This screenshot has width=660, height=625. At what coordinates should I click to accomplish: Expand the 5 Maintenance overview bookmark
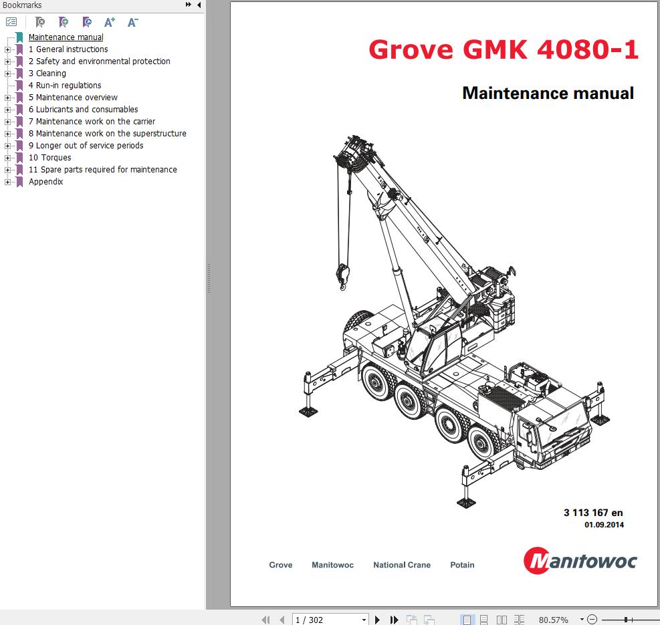pyautogui.click(x=7, y=98)
